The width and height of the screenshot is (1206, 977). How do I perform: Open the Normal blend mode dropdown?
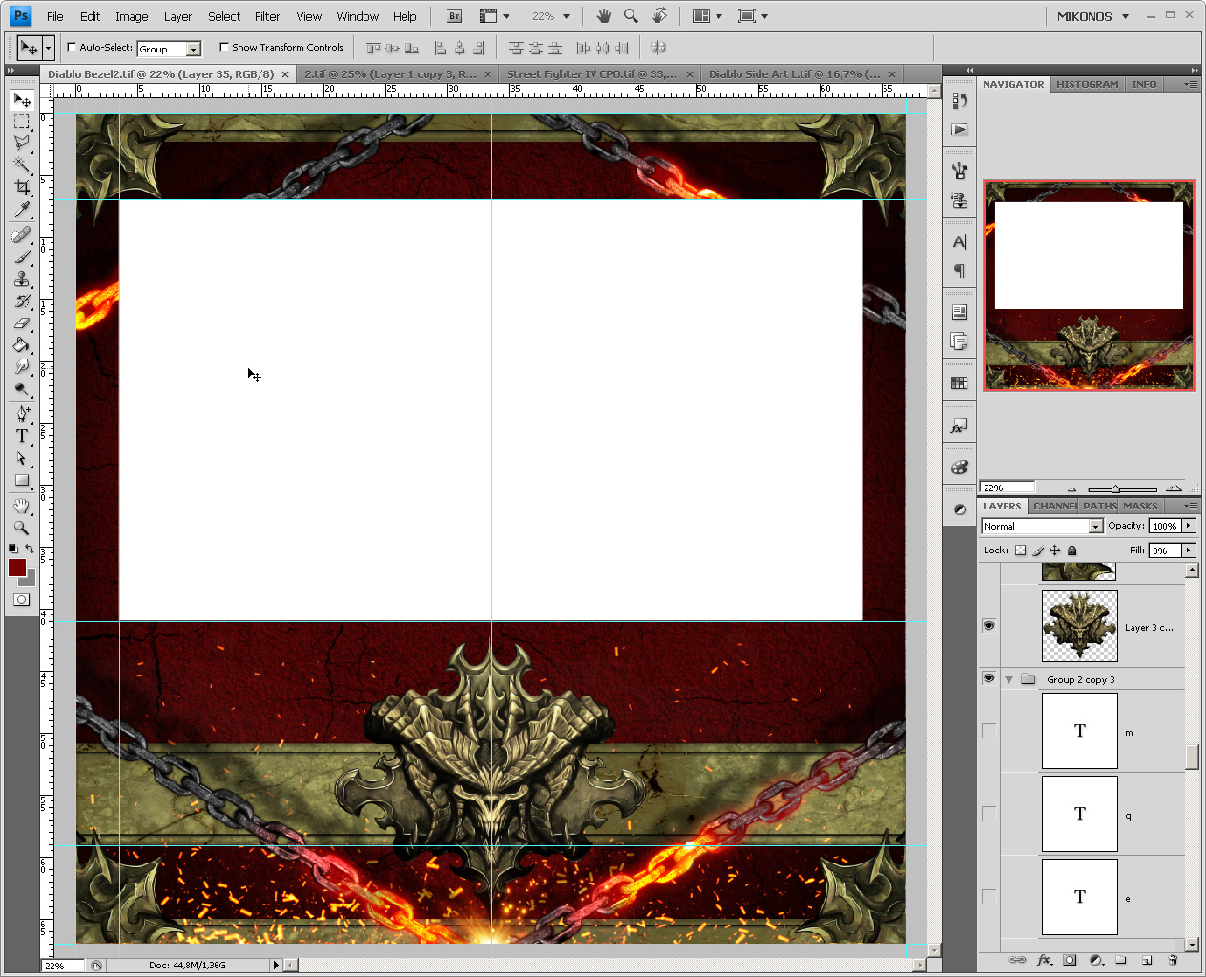coord(1042,526)
